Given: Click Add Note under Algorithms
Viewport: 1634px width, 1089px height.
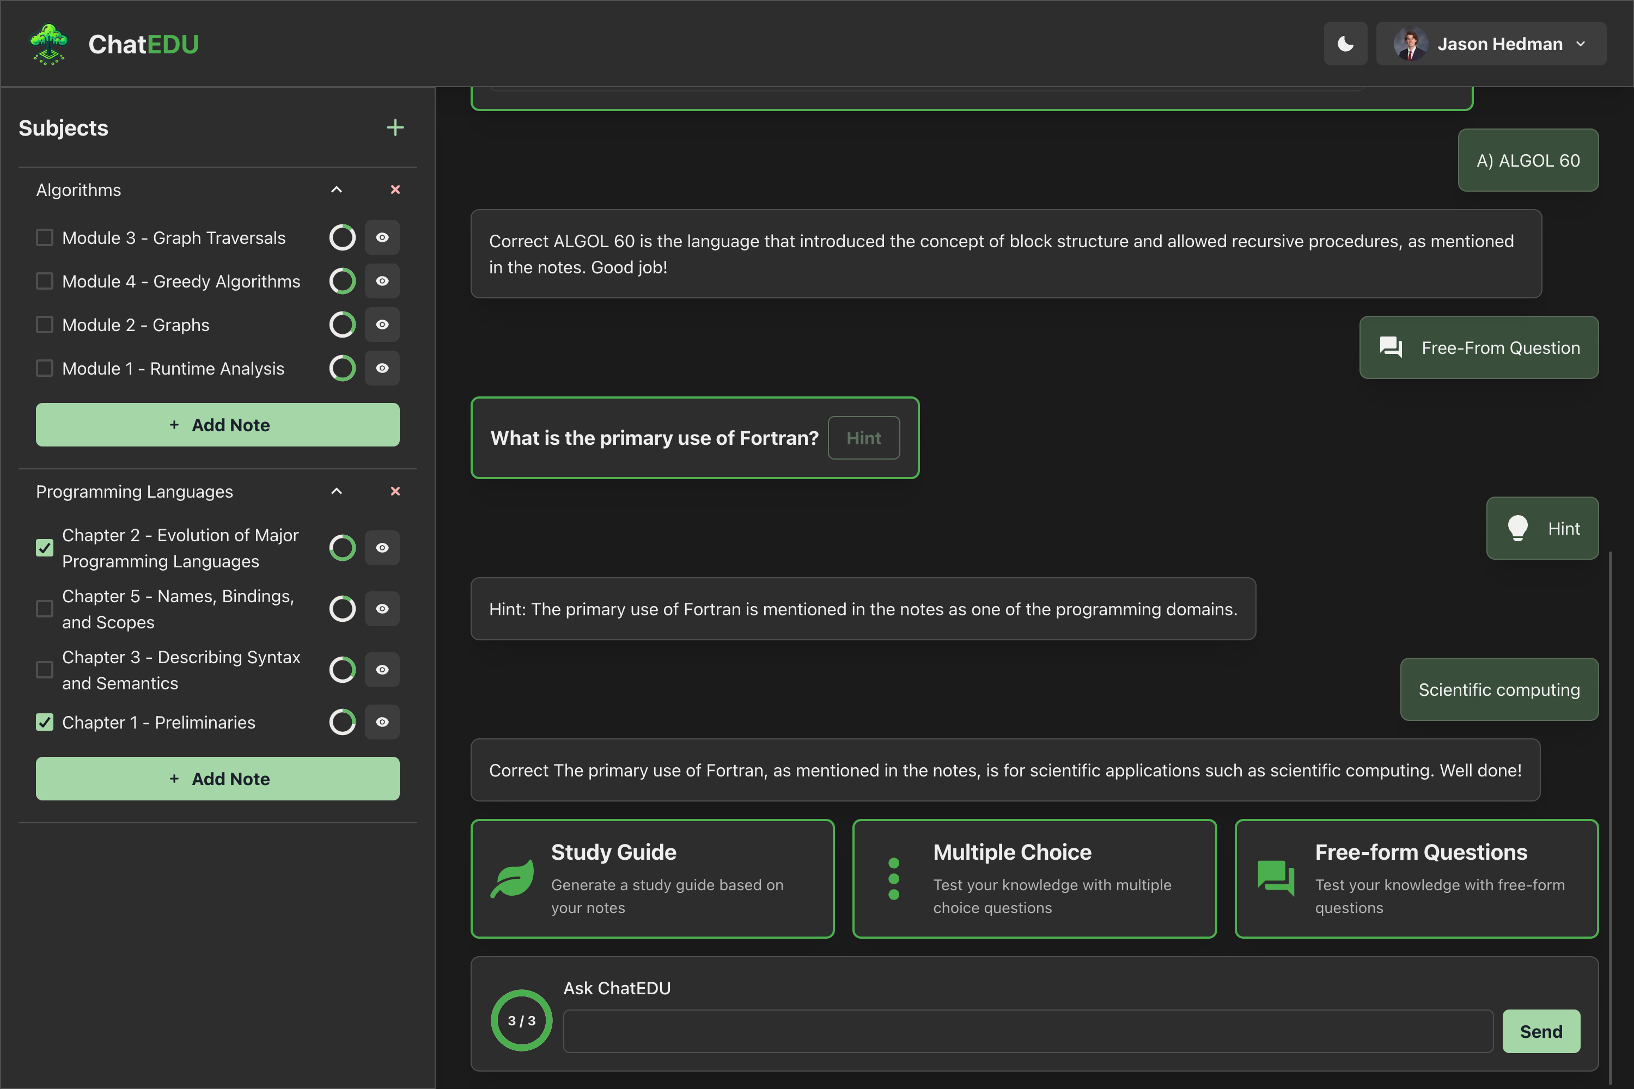Looking at the screenshot, I should 217,425.
